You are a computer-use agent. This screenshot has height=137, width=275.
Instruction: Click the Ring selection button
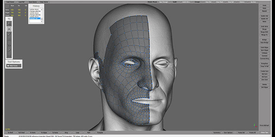point(66,133)
